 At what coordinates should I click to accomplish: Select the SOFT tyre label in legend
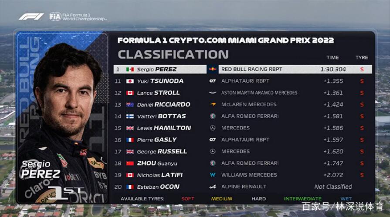(x=188, y=199)
